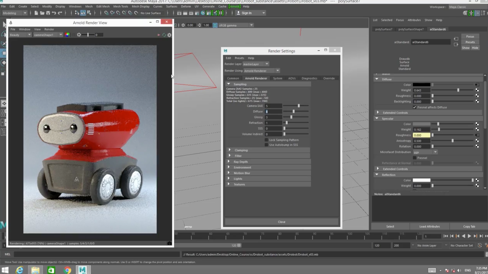The width and height of the screenshot is (488, 274).
Task: Open the sRGB gamma view transform dropdown
Action: [236, 25]
